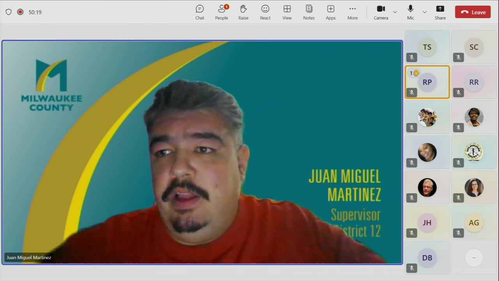Toggle the Mic mute state

coord(411,12)
